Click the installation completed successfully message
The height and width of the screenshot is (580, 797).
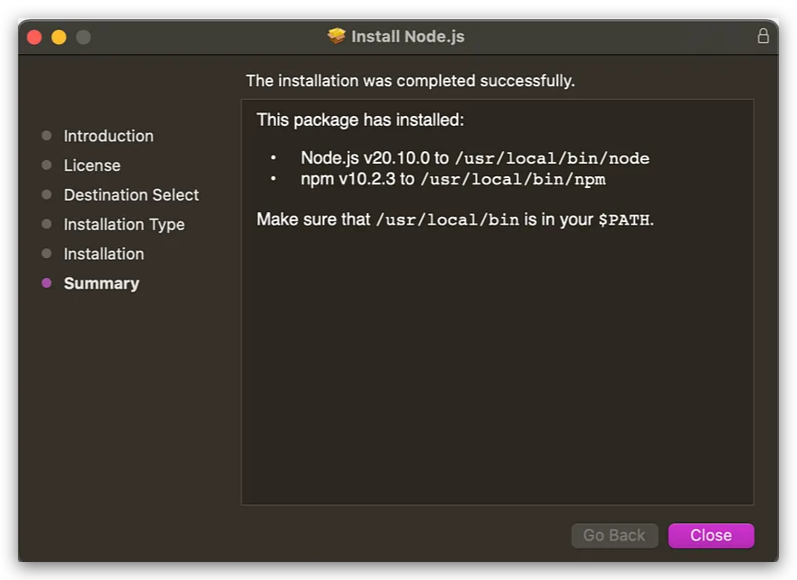coord(410,81)
